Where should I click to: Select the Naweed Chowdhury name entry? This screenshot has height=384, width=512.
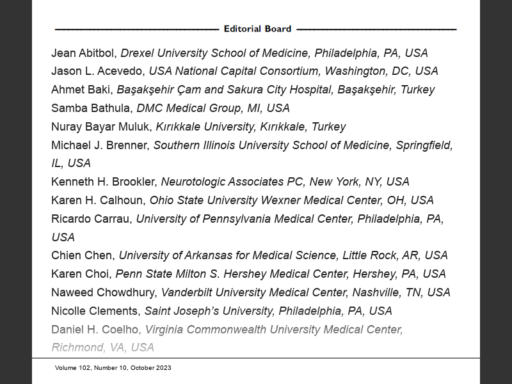point(102,292)
